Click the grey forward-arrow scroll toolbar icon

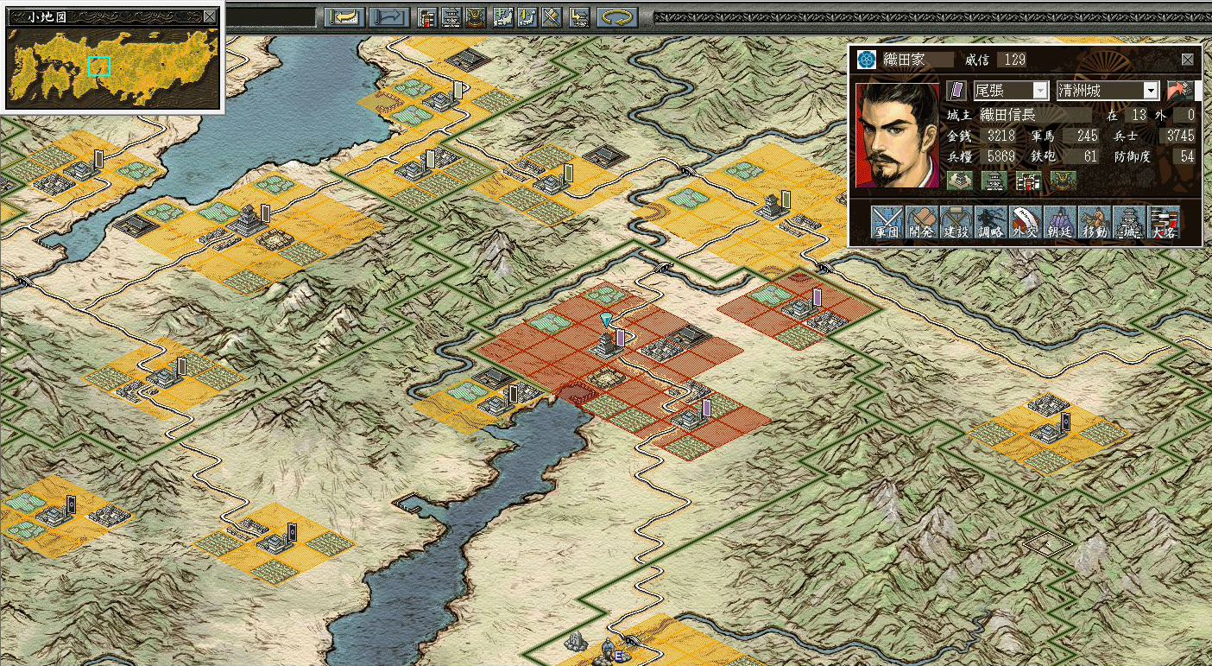coord(389,16)
